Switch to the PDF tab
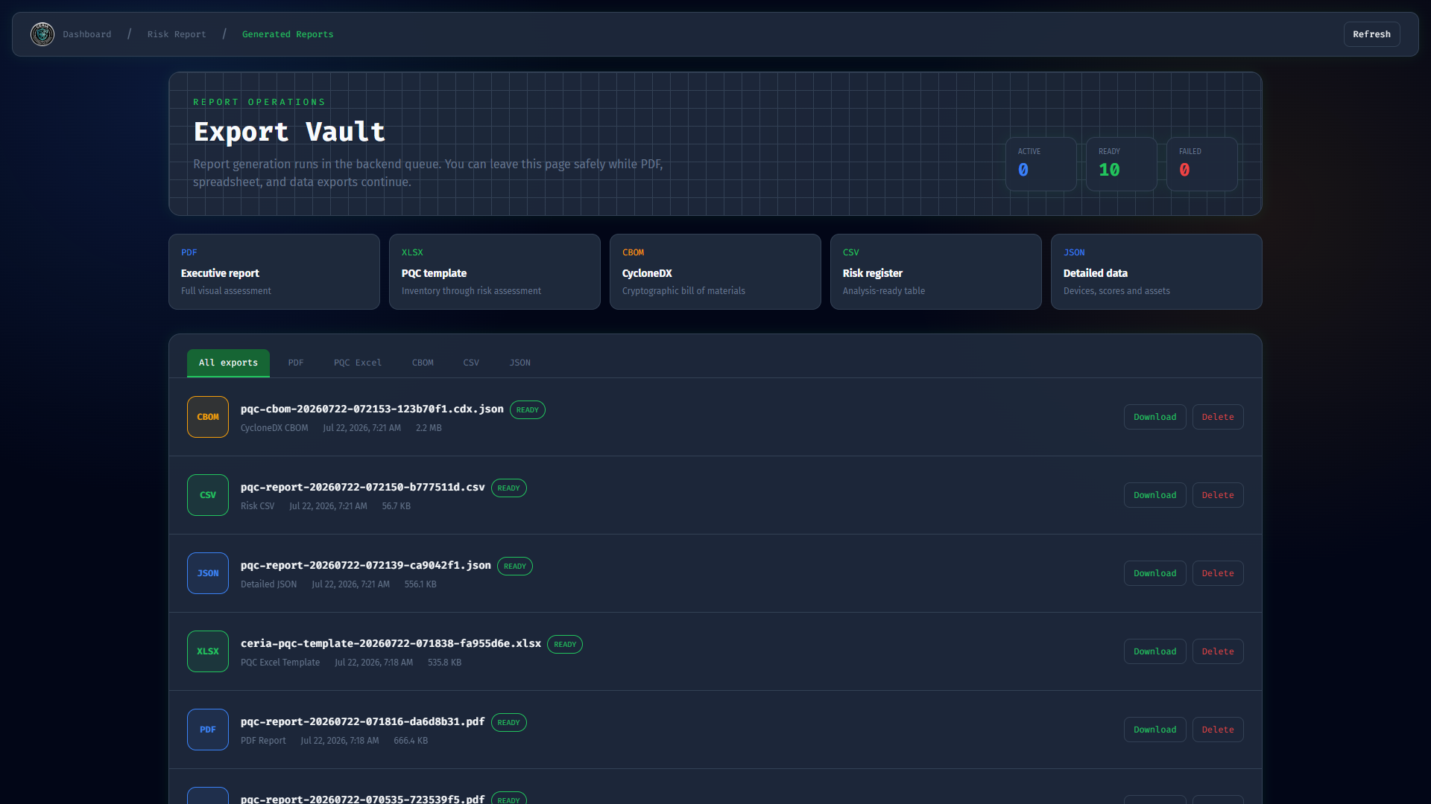 click(x=296, y=363)
